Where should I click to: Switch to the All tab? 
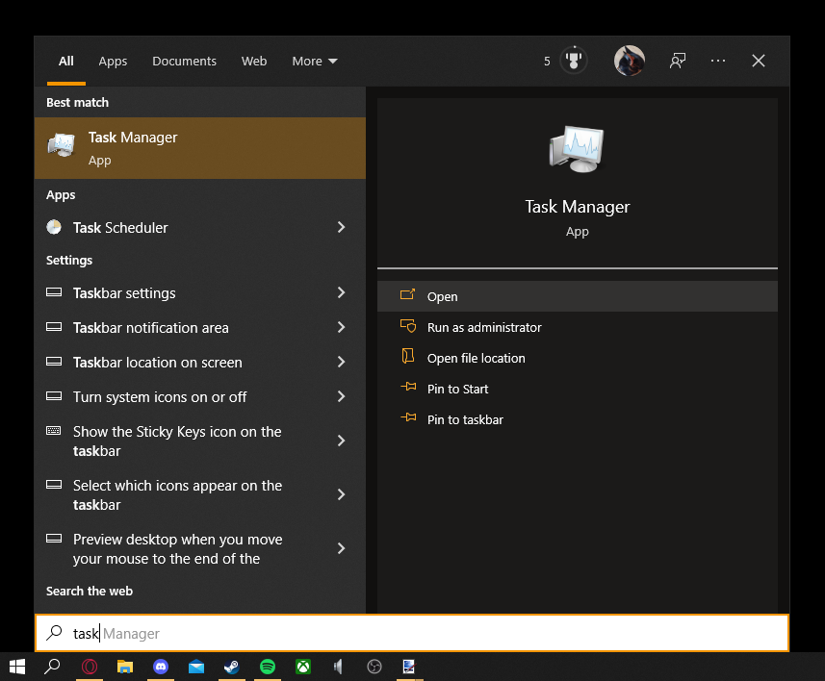tap(65, 61)
